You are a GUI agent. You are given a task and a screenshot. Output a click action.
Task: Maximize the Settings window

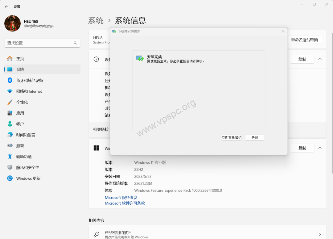314,4
